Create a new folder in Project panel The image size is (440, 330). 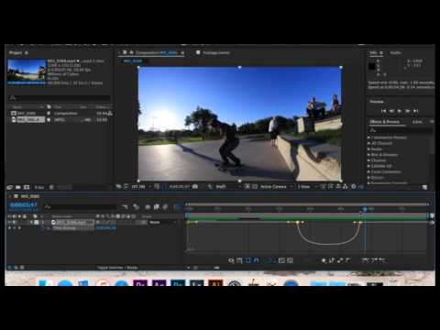click(18, 187)
